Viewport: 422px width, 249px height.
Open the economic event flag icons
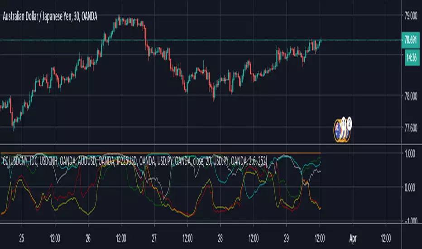[x=342, y=130]
